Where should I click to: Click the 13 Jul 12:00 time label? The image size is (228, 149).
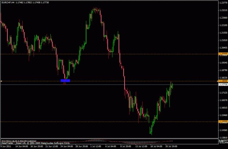pos(142,146)
